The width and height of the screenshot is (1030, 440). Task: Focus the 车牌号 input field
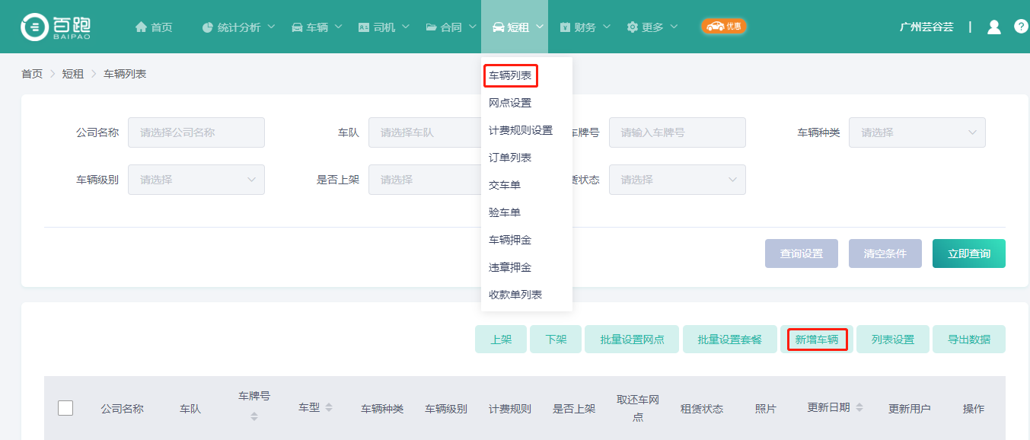[677, 132]
